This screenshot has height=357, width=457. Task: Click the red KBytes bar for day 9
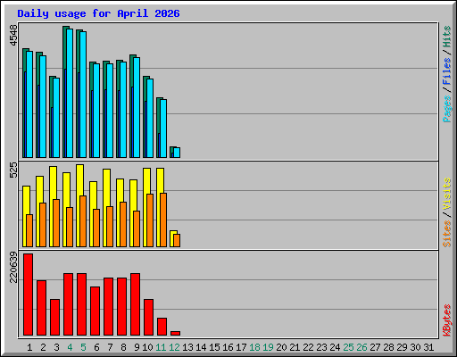[136, 304]
